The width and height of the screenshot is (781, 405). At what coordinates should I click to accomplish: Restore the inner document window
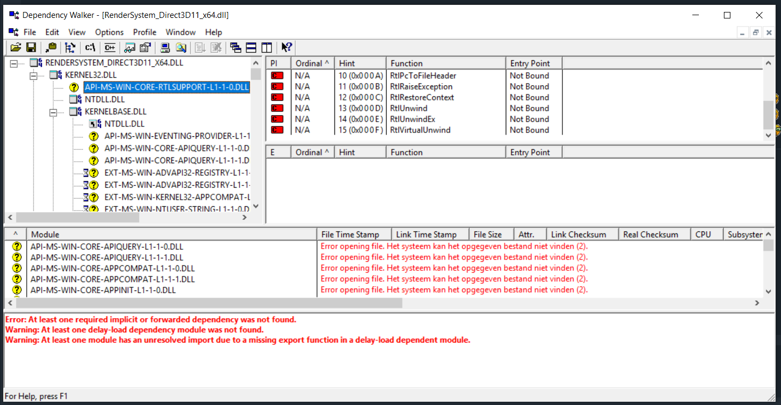click(755, 33)
